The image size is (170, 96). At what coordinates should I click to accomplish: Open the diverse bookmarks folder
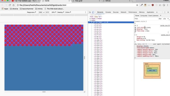[x=14, y=9]
